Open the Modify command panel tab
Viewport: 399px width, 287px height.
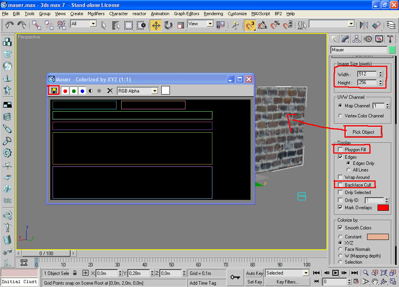tap(345, 39)
